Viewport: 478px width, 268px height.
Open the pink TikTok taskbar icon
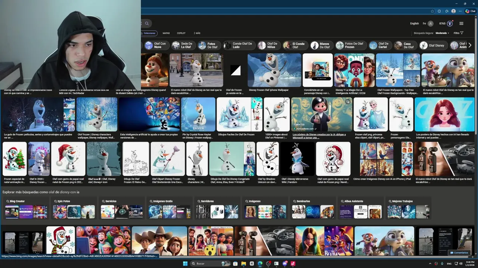[293, 264]
